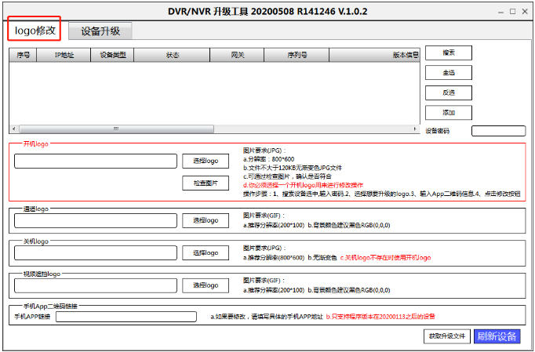Click the 版本信息 column header

(375, 55)
